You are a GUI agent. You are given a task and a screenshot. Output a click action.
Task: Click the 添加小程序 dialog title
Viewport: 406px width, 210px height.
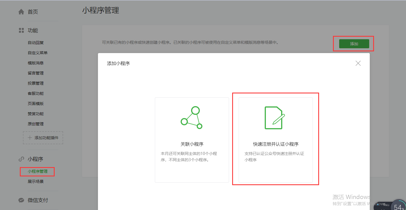[118, 64]
